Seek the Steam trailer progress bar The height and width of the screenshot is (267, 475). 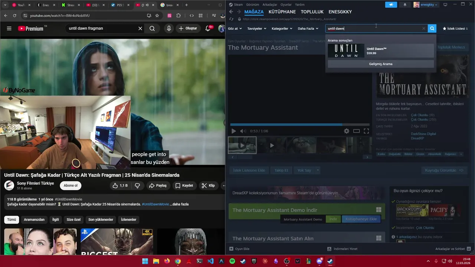click(300, 125)
